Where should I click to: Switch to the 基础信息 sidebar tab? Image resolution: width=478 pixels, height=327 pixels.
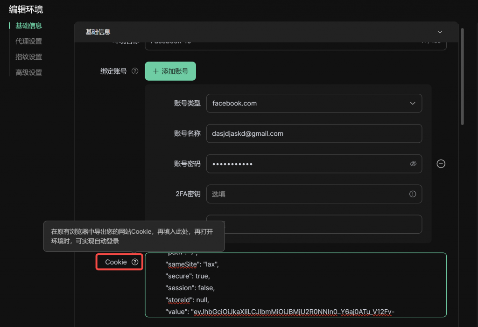click(28, 26)
